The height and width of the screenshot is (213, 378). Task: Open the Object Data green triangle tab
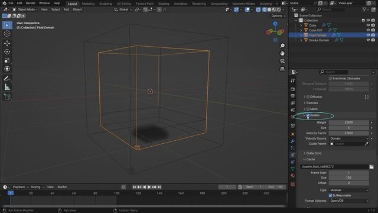coord(293,169)
